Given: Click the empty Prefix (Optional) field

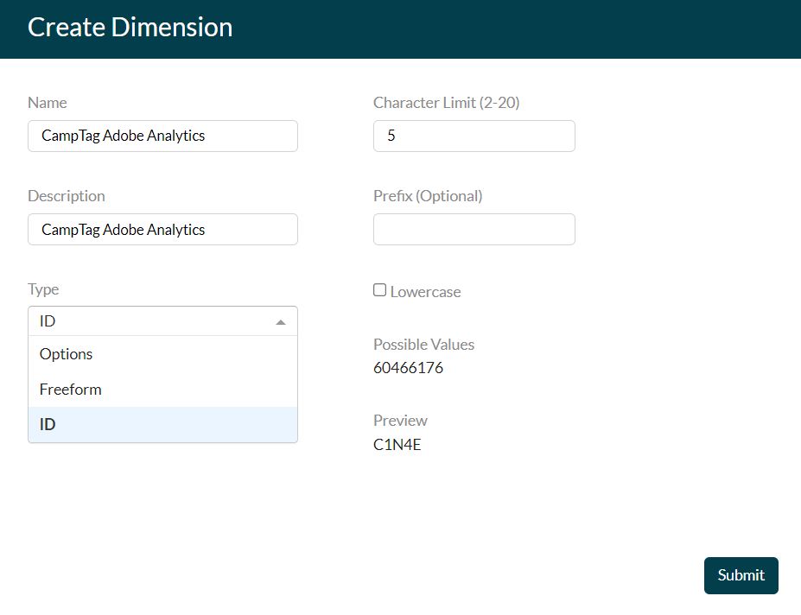Looking at the screenshot, I should pyautogui.click(x=474, y=229).
